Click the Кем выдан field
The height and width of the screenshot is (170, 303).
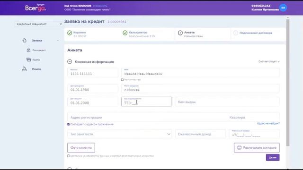tap(227, 102)
